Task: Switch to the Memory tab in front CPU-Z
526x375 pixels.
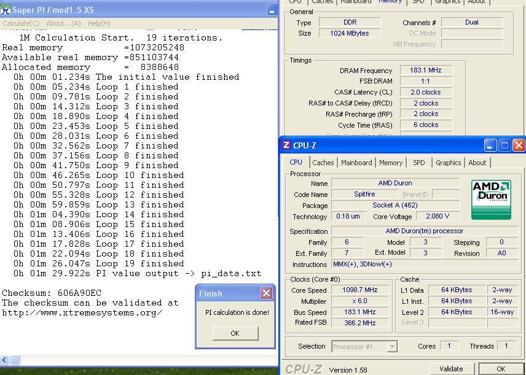Action: click(x=391, y=163)
